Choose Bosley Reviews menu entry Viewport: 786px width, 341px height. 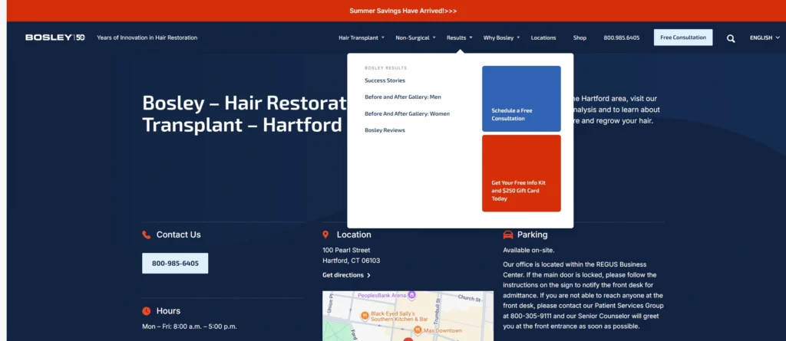coord(385,130)
